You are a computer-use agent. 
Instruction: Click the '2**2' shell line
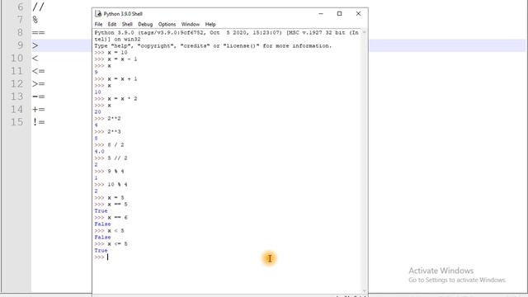(107, 119)
